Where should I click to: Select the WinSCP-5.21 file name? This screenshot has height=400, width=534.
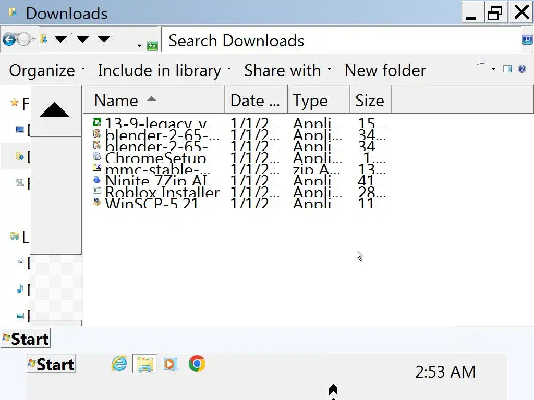(160, 204)
